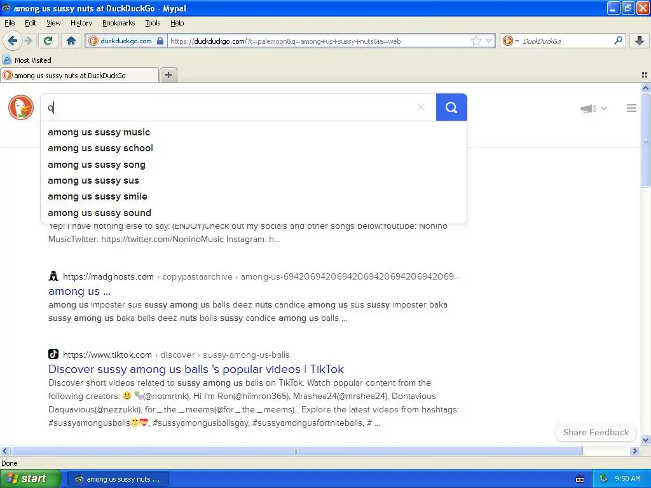Open the Bookmarks menu
651x488 pixels.
119,23
